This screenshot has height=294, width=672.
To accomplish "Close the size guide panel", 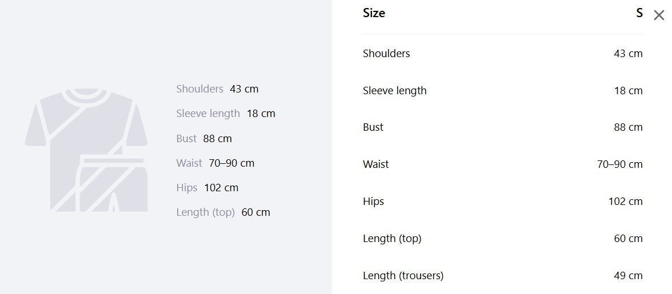I will coord(659,15).
